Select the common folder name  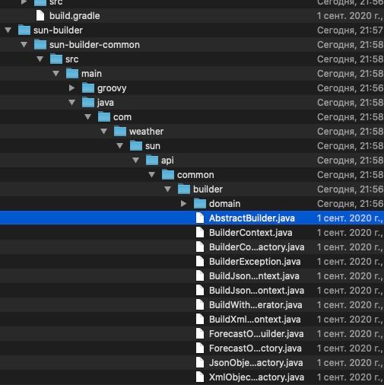point(195,175)
